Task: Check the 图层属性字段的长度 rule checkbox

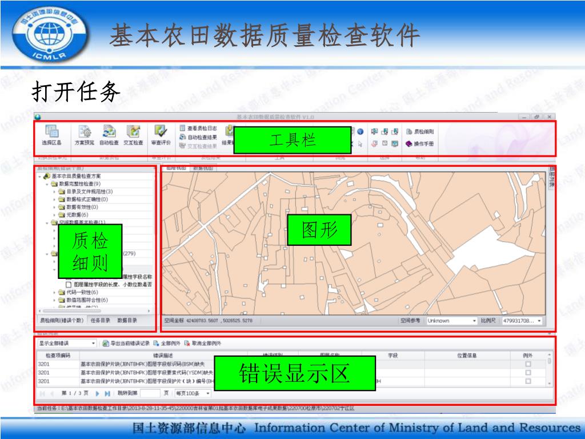Action: 69,285
